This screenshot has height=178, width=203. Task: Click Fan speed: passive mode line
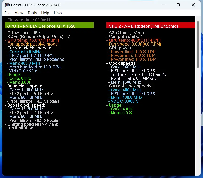(31, 44)
